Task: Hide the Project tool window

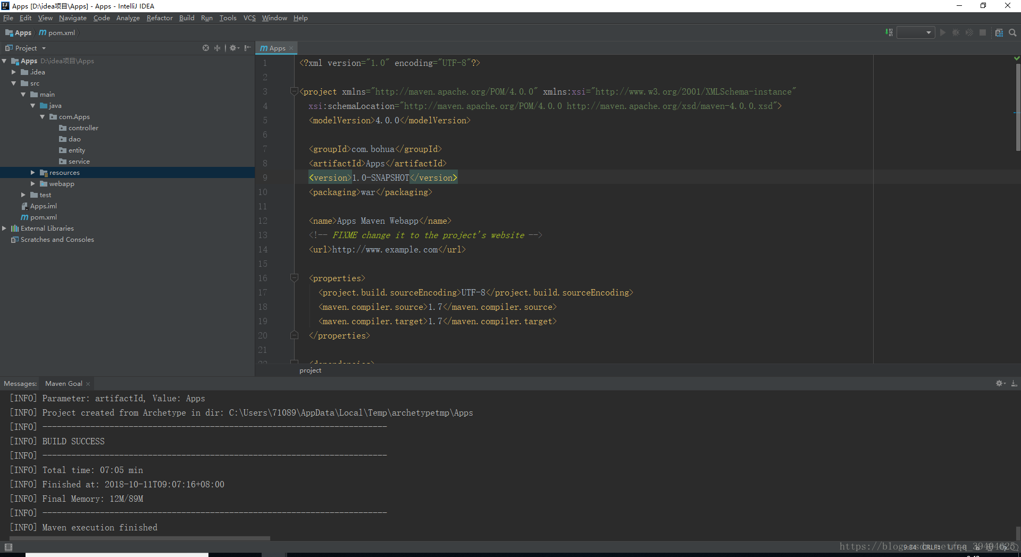Action: pos(247,48)
